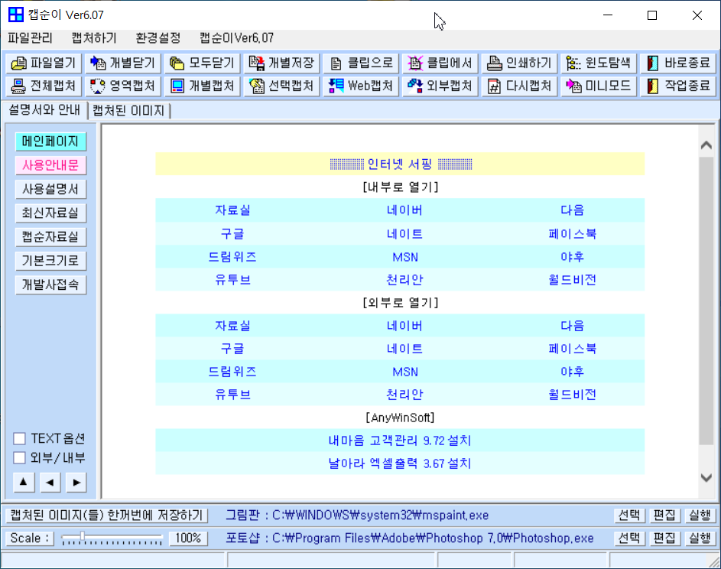Click the 클립으로 toolbar button

(361, 63)
